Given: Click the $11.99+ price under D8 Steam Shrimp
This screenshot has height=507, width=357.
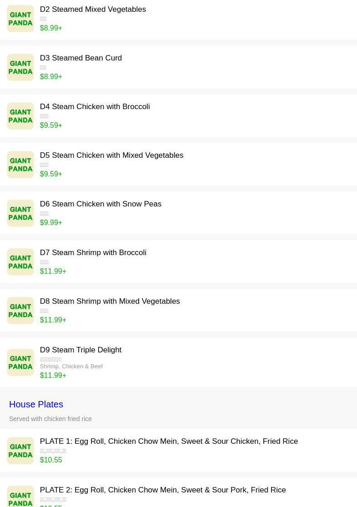Looking at the screenshot, I should 53,320.
